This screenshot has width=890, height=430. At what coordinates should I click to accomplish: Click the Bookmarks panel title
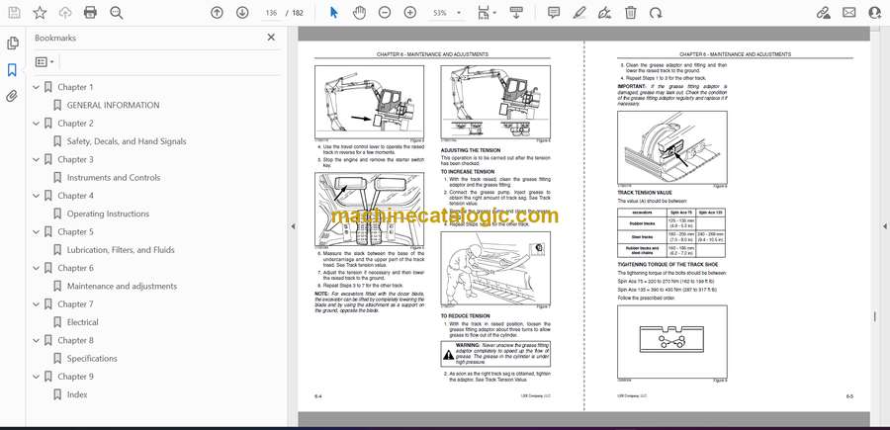click(x=55, y=38)
